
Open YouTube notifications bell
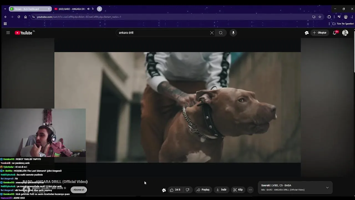pyautogui.click(x=335, y=33)
